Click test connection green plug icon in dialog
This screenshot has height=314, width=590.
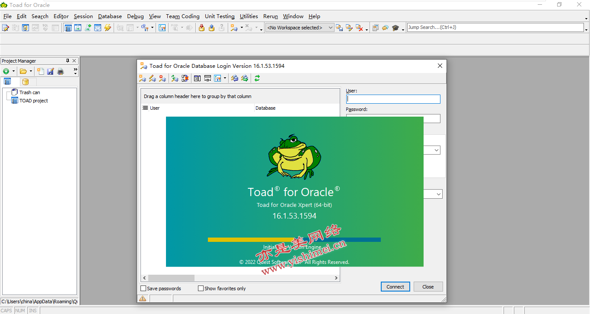tap(175, 78)
